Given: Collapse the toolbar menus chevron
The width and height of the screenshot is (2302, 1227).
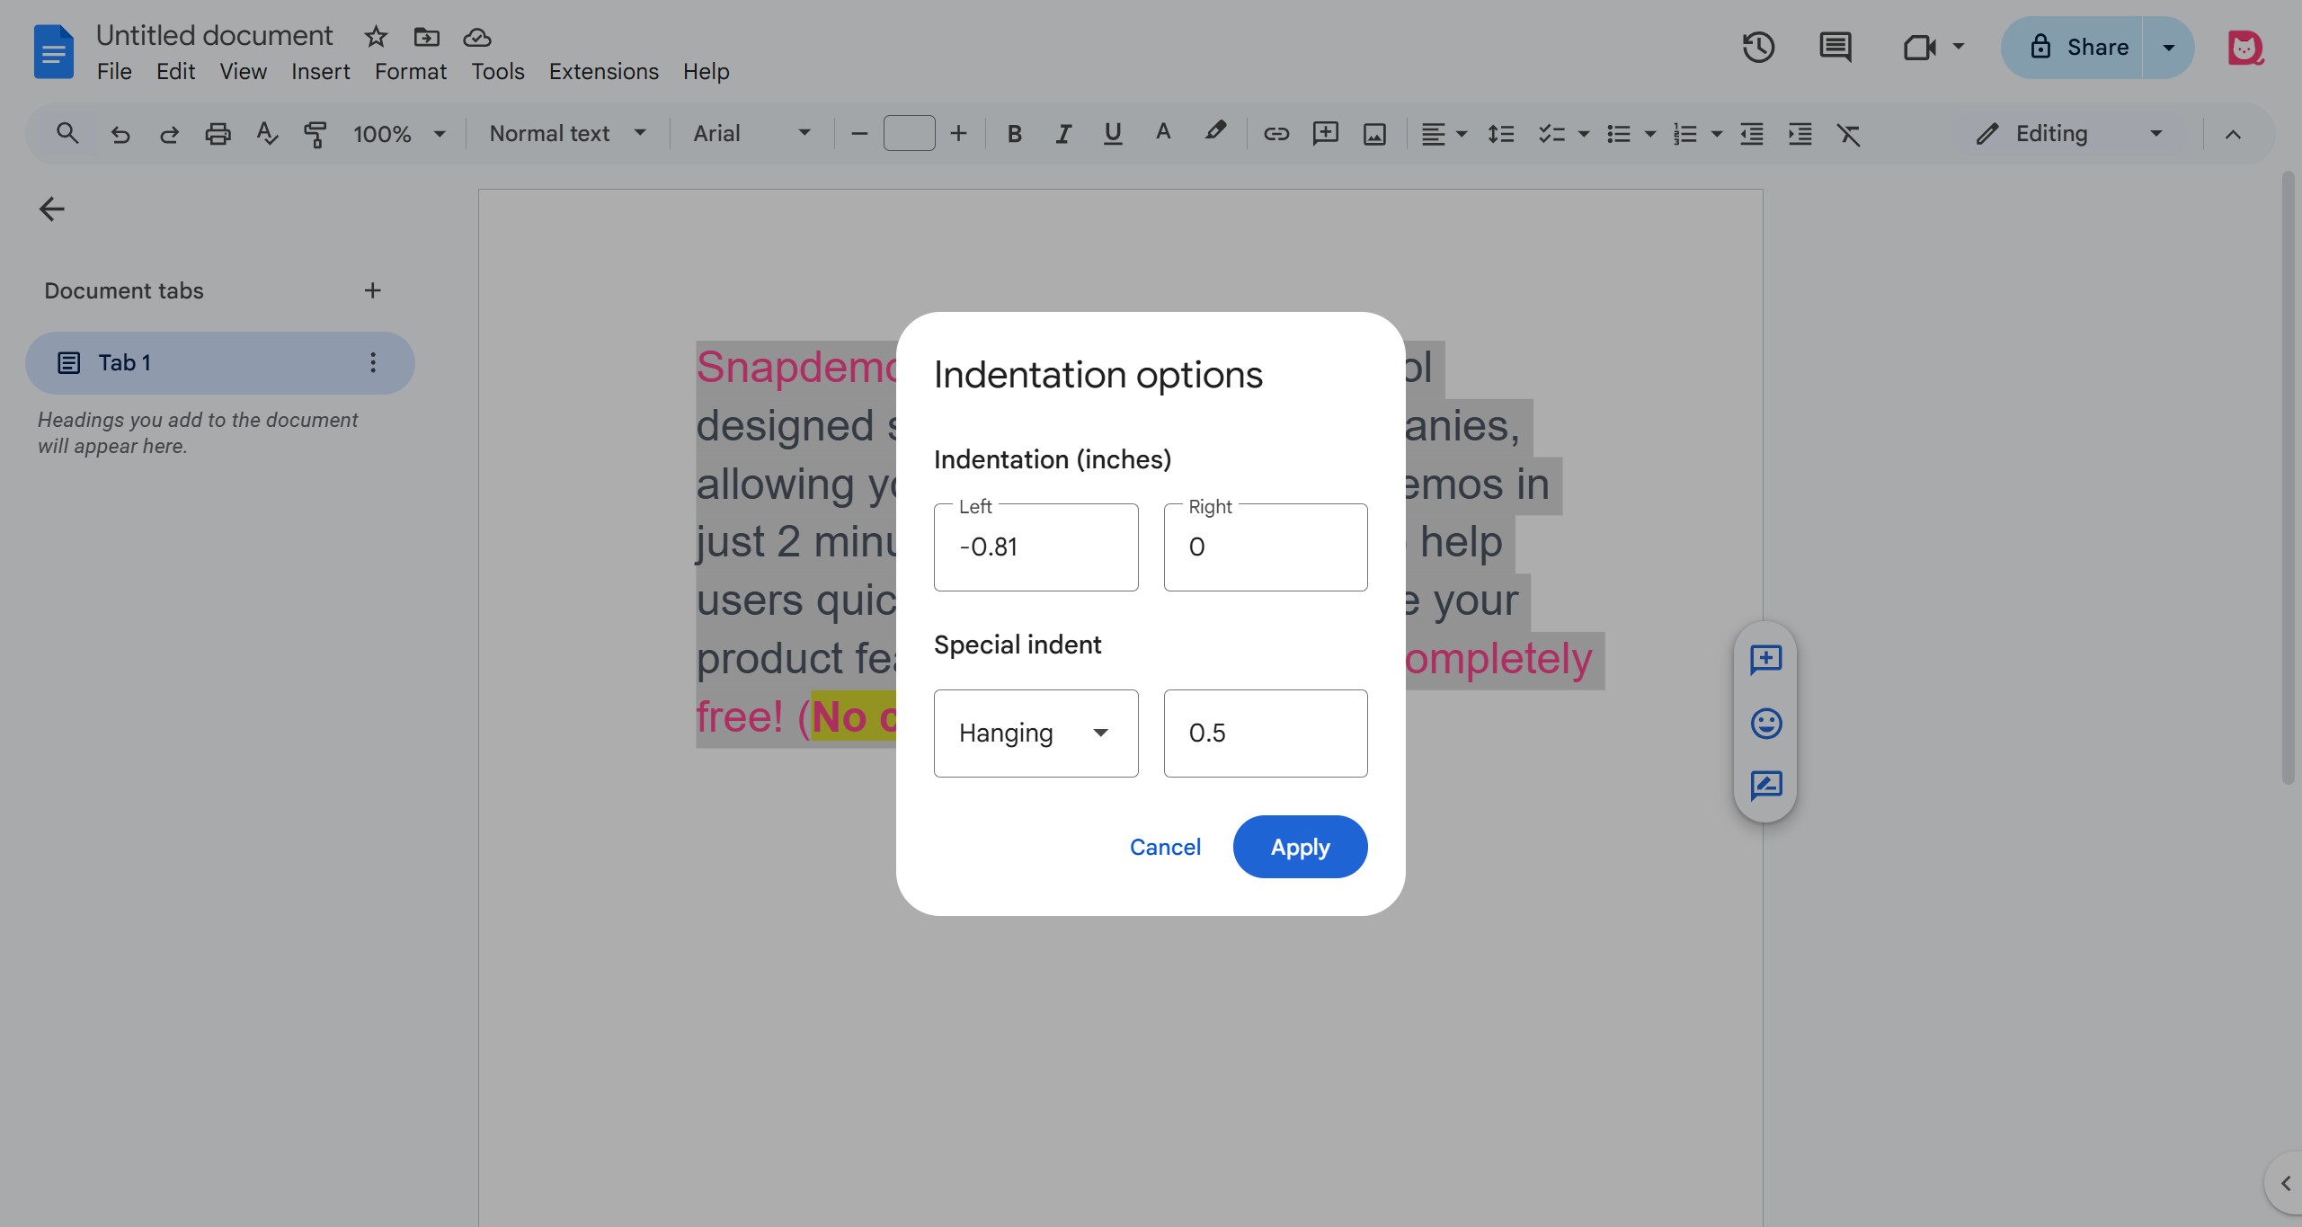Looking at the screenshot, I should pos(2233,134).
